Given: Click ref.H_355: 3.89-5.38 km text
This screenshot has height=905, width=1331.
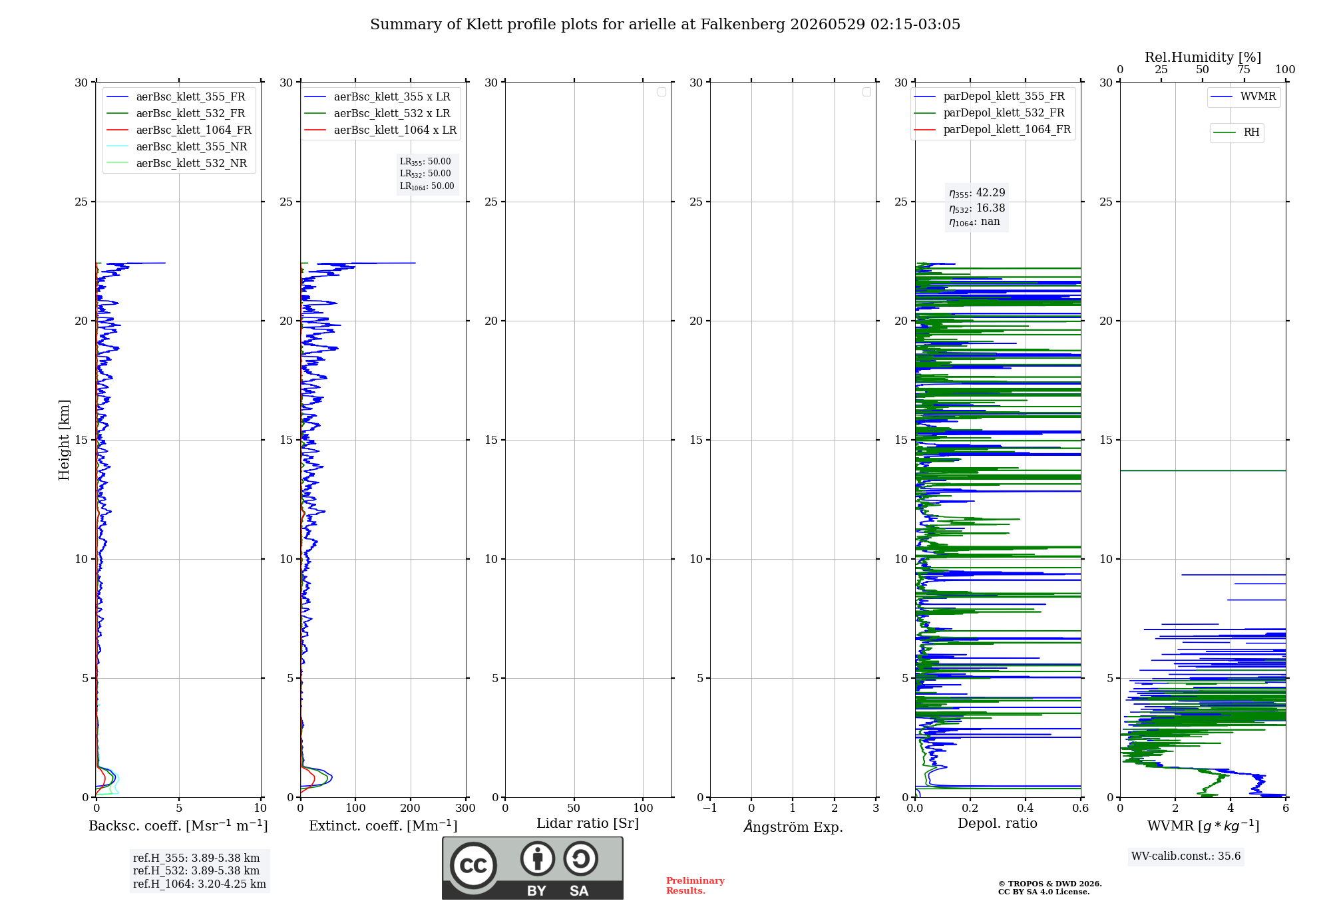Looking at the screenshot, I should click(196, 858).
